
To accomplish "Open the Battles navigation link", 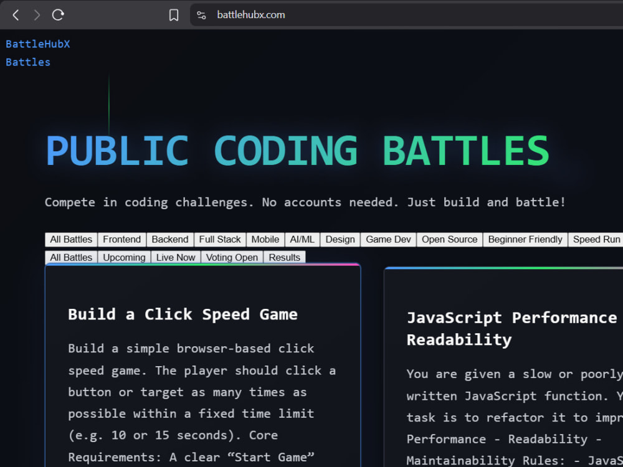I will (x=28, y=62).
